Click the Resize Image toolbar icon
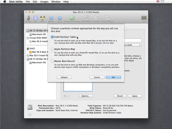 tap(108, 18)
